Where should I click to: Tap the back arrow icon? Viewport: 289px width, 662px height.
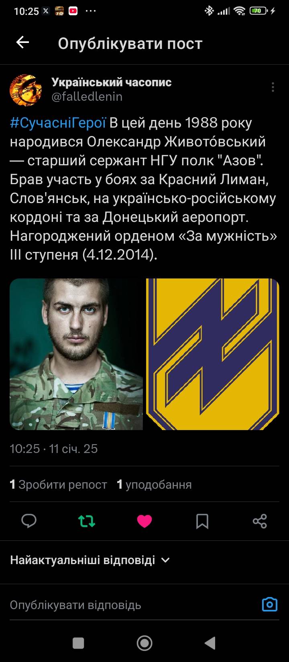pyautogui.click(x=22, y=43)
